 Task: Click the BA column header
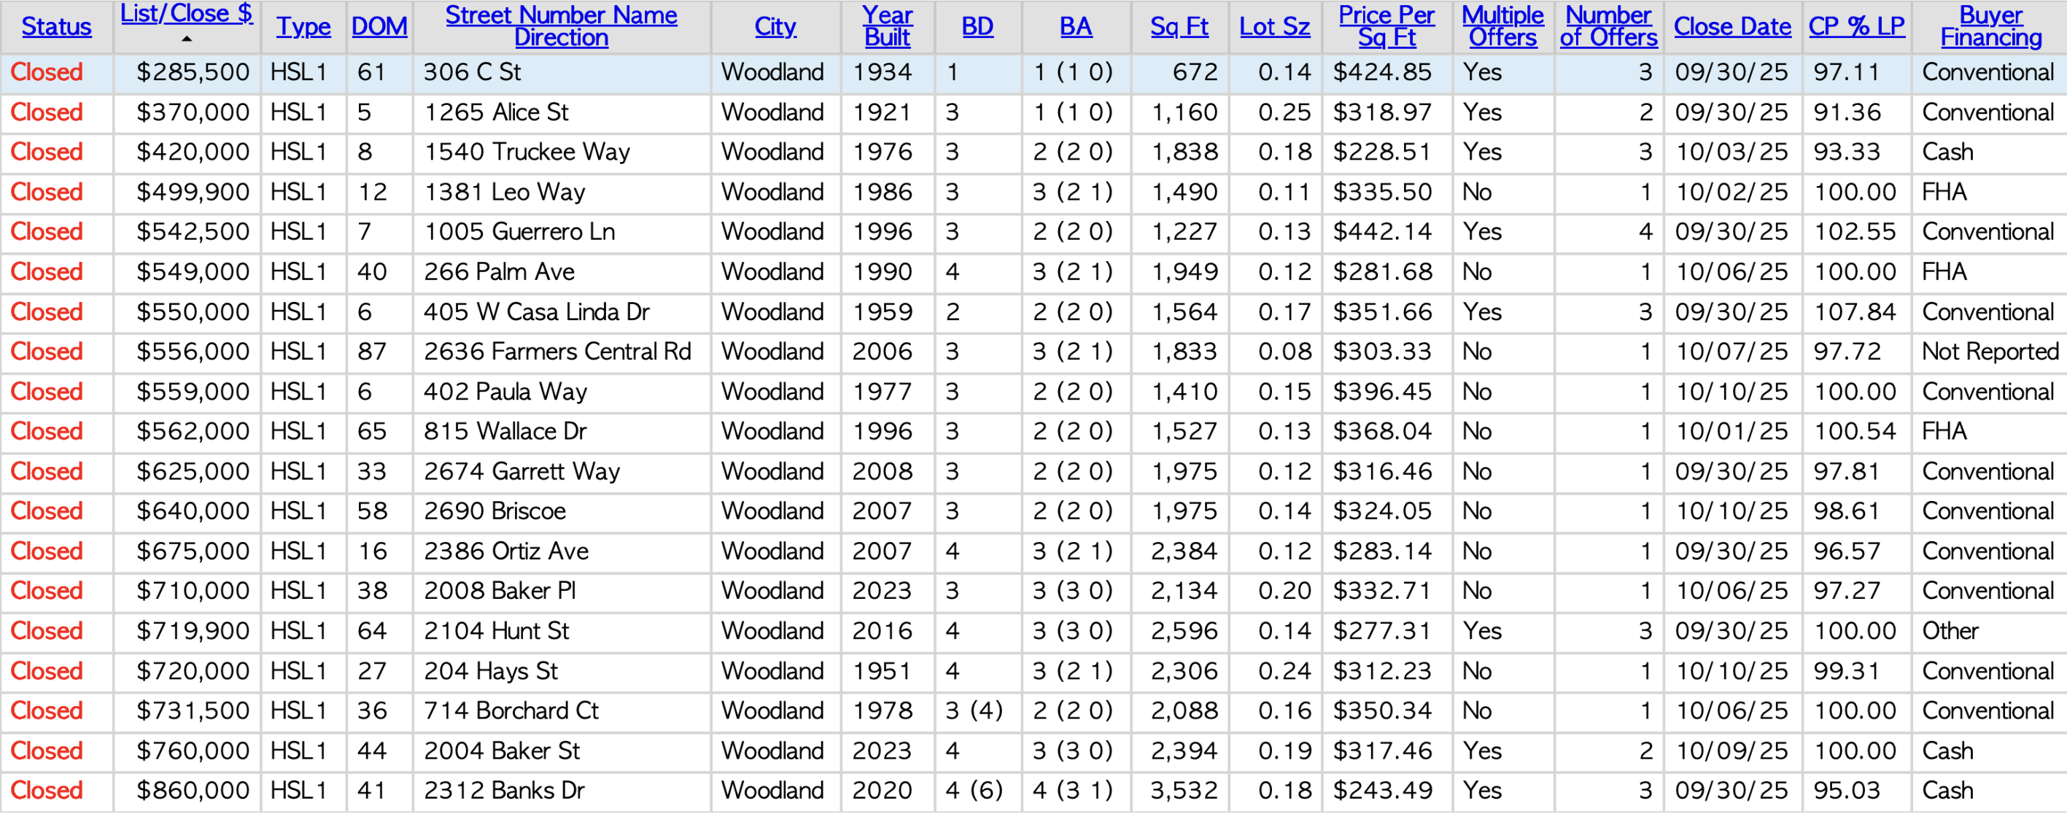click(1075, 26)
